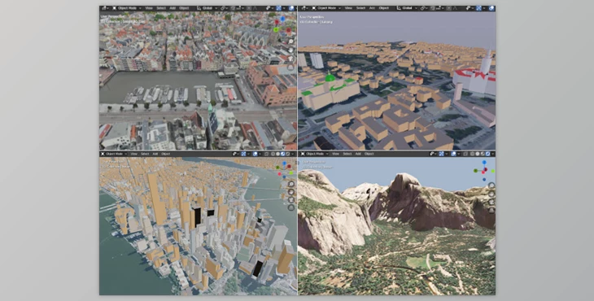Screen dimensions: 594x301
Task: Toggle overlays in harbor city viewport header
Action: (291, 8)
